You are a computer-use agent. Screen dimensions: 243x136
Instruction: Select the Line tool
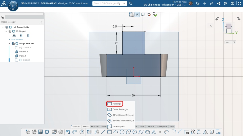tap(103, 132)
